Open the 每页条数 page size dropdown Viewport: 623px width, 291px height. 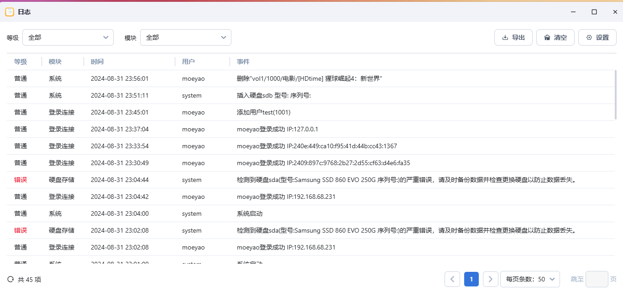coord(530,279)
